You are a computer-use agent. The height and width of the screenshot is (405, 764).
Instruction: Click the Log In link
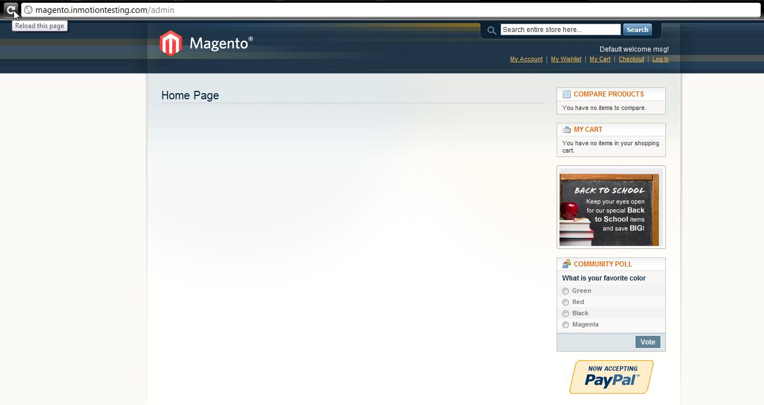660,59
